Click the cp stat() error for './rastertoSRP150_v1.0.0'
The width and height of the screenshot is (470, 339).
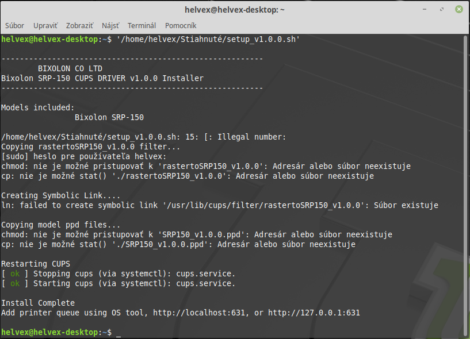188,176
